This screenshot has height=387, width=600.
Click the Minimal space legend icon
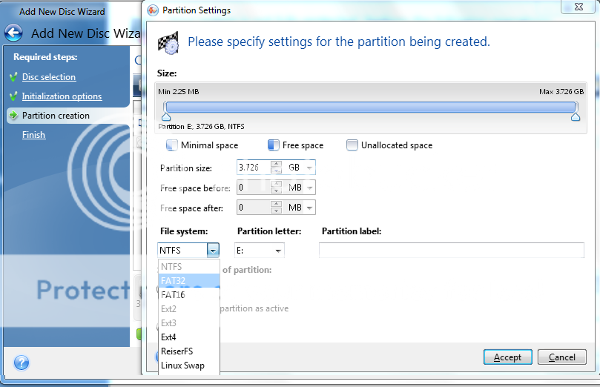click(x=172, y=145)
